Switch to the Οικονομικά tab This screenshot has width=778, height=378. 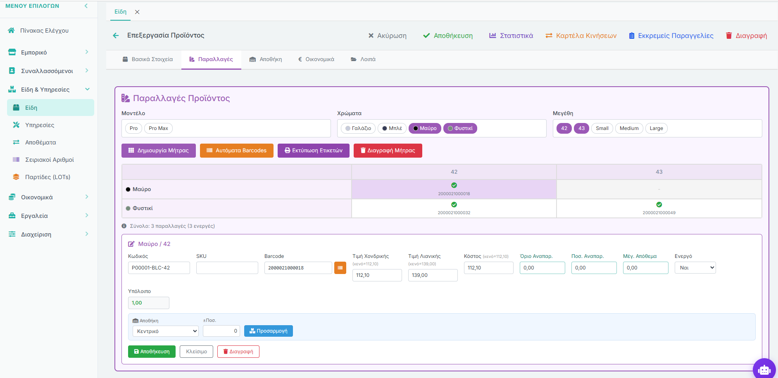(316, 59)
